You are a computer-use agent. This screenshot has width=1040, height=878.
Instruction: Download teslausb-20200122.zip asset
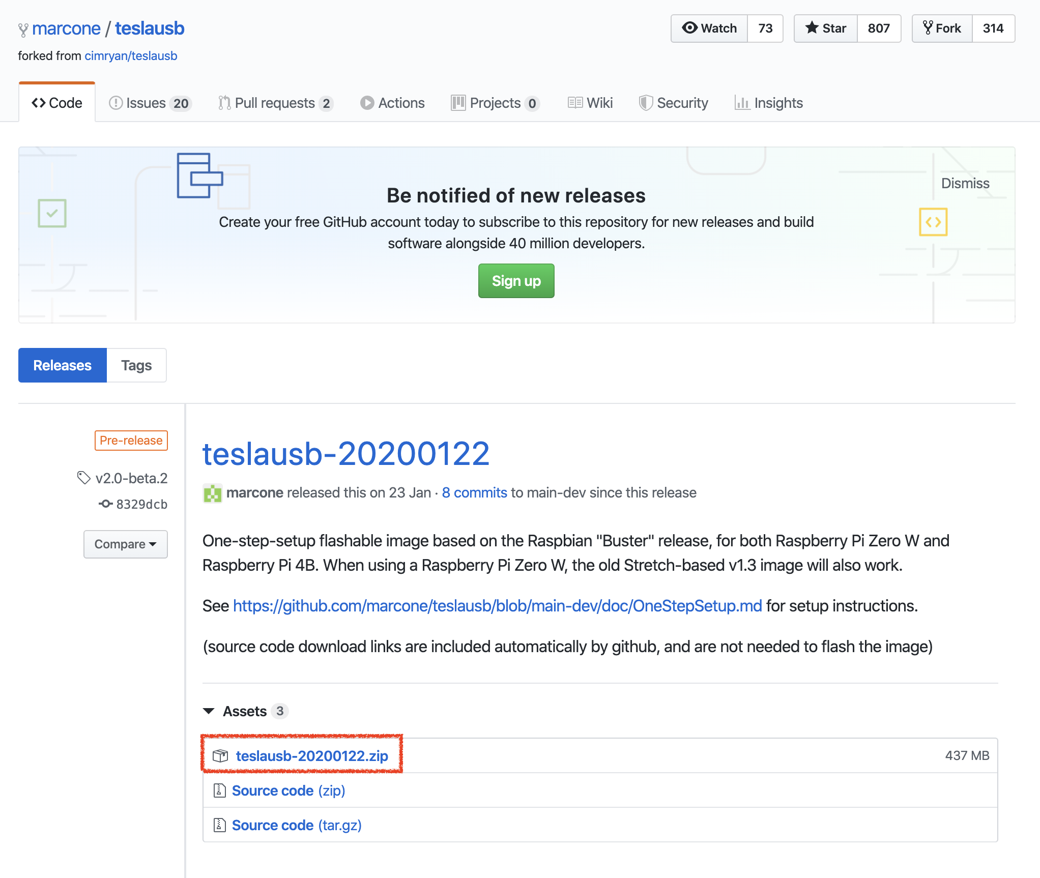312,756
